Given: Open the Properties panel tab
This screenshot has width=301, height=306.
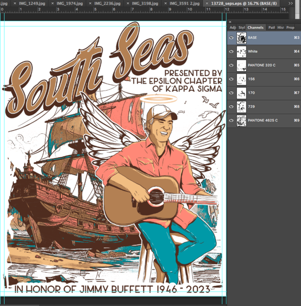Looking at the screenshot, I should pyautogui.click(x=290, y=28).
